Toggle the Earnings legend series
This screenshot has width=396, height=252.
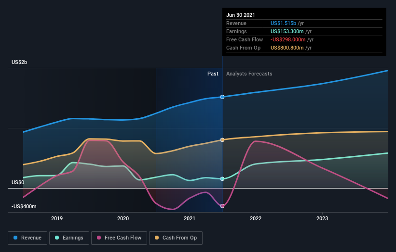pos(69,238)
